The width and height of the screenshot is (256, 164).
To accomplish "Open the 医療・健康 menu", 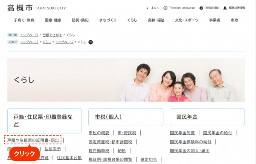I will 53,20.
